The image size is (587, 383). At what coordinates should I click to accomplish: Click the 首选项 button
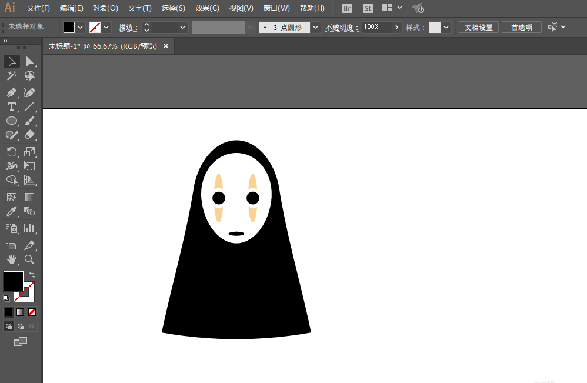tap(522, 28)
